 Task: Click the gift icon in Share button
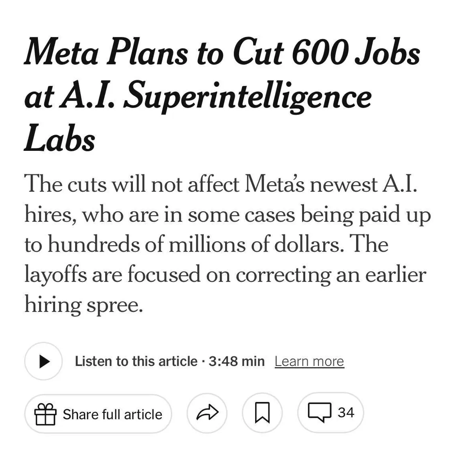click(45, 414)
